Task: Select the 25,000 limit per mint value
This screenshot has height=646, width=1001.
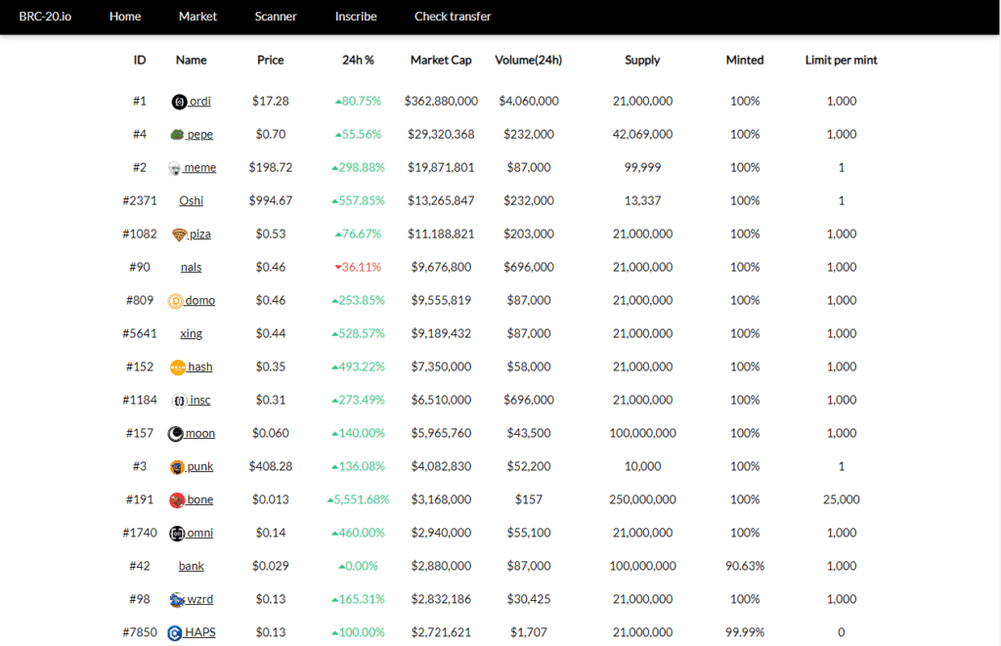Action: point(842,499)
